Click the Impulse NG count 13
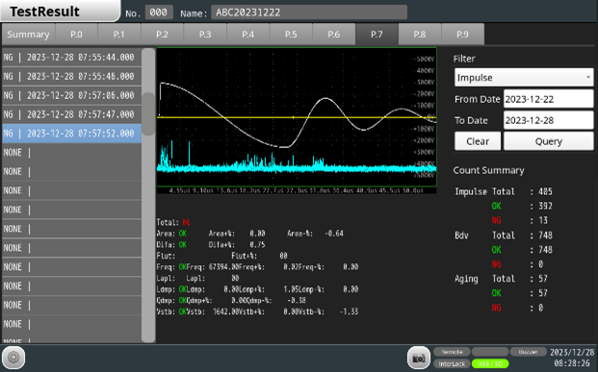The height and width of the screenshot is (372, 598). pyautogui.click(x=543, y=220)
